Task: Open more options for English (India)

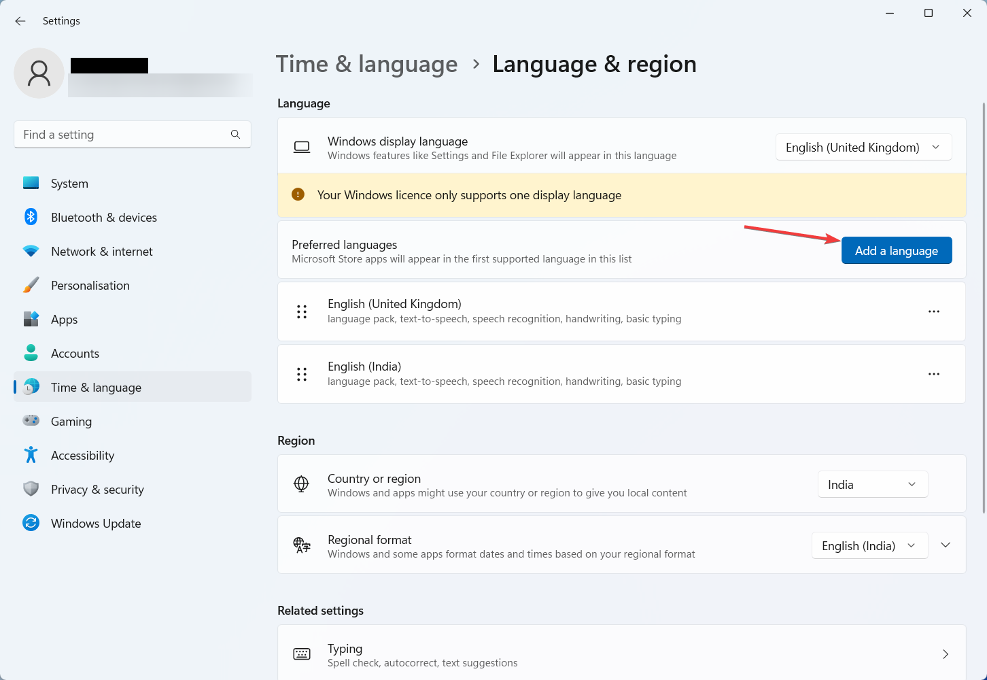Action: point(934,374)
